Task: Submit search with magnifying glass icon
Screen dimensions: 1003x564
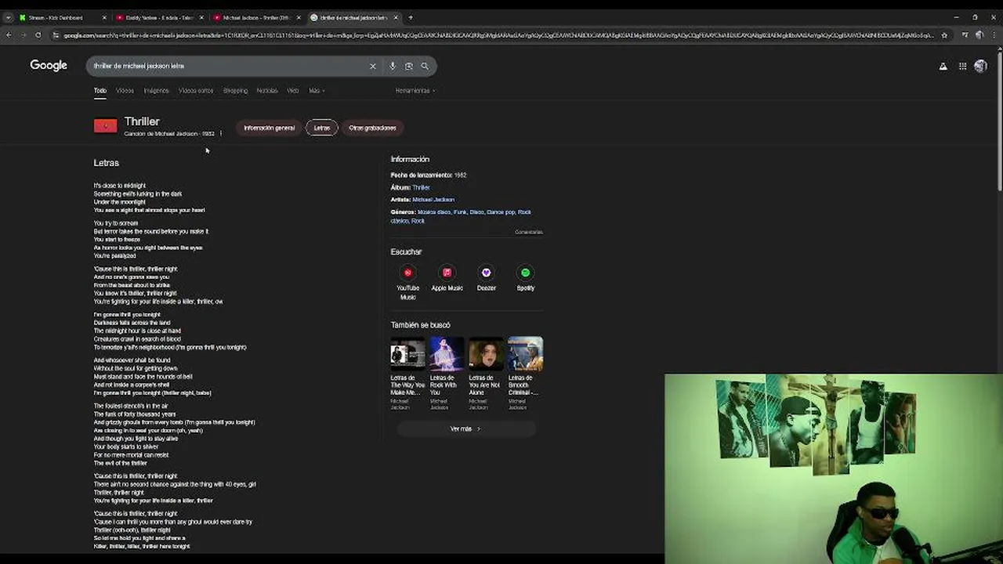Action: coord(425,67)
